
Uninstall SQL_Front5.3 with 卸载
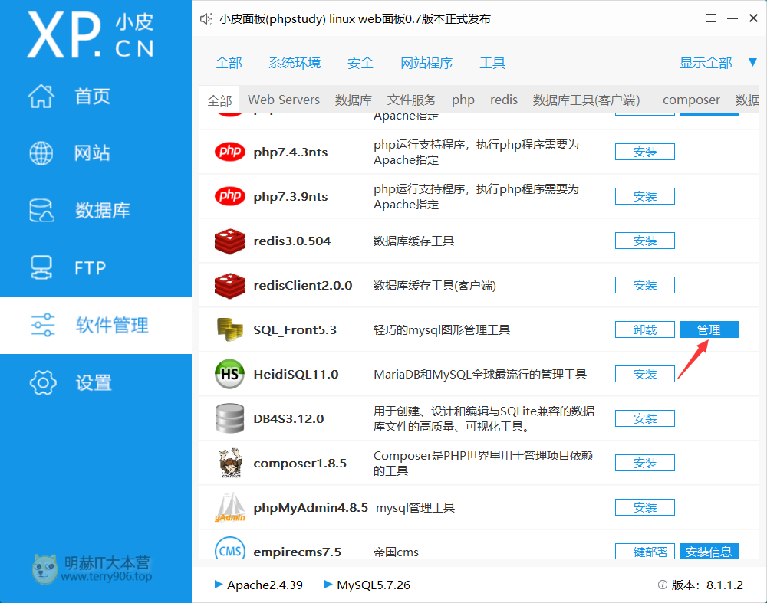pyautogui.click(x=645, y=329)
